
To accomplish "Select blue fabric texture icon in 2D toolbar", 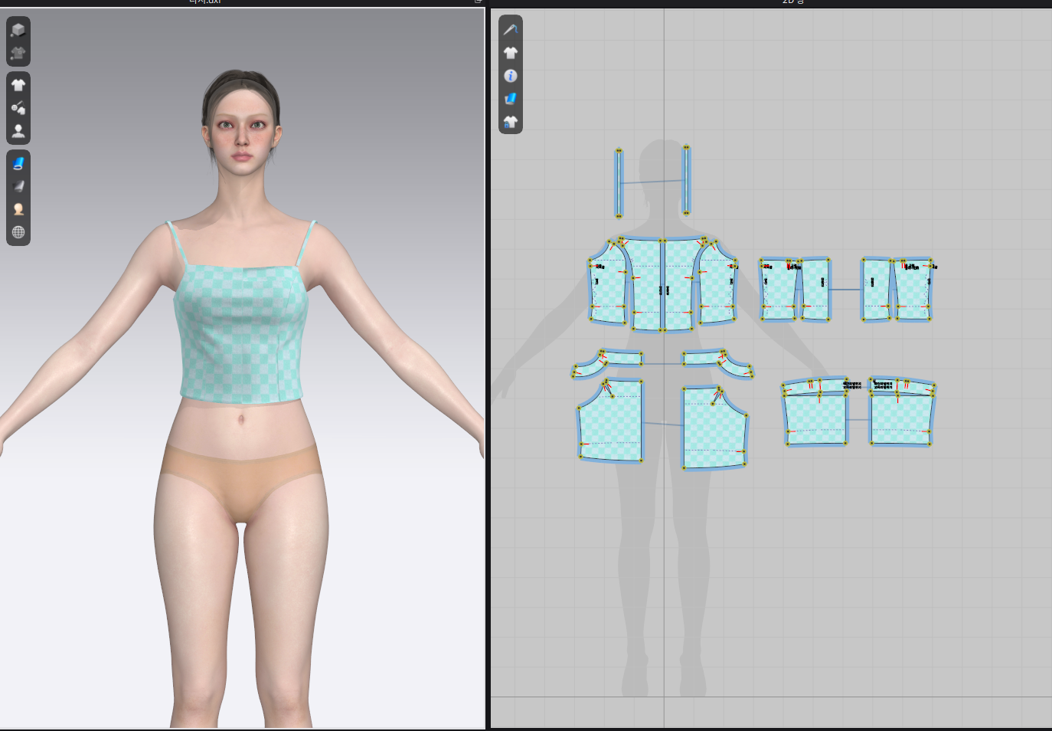I will (511, 99).
